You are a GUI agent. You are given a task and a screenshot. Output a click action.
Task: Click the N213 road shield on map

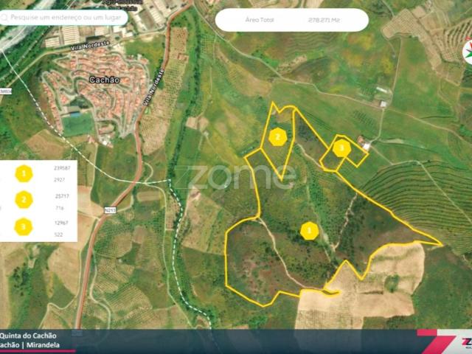(111, 211)
